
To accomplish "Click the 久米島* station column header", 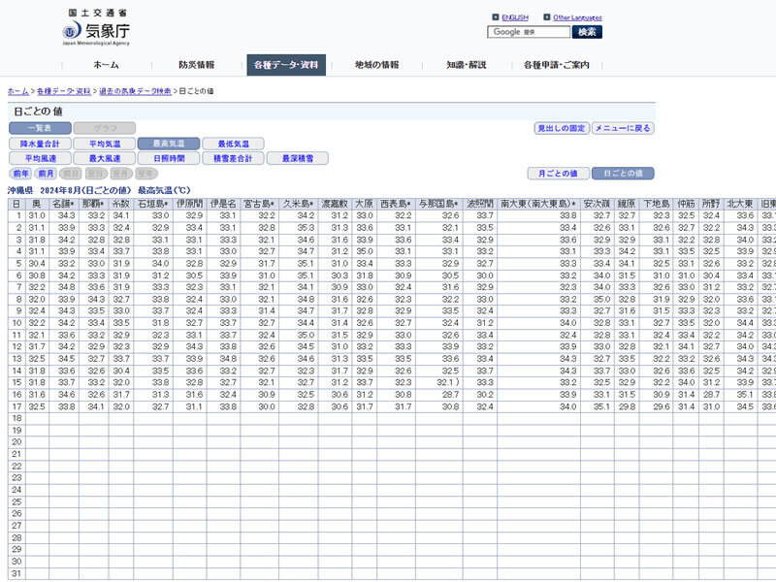I will (x=298, y=204).
